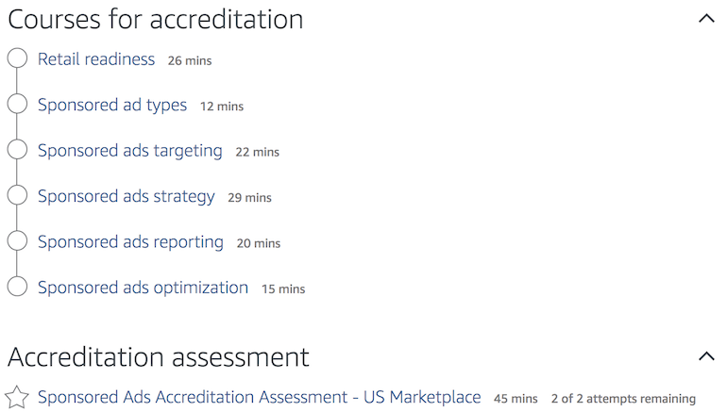Open the Sponsored ad types course link

tap(112, 106)
